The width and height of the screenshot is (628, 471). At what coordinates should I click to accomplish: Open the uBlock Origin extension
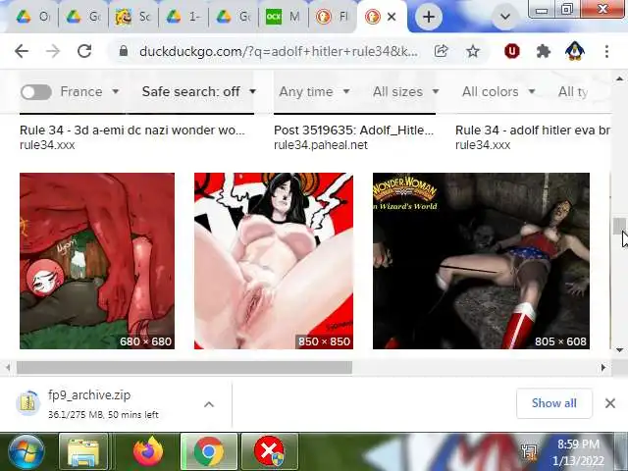pos(512,51)
